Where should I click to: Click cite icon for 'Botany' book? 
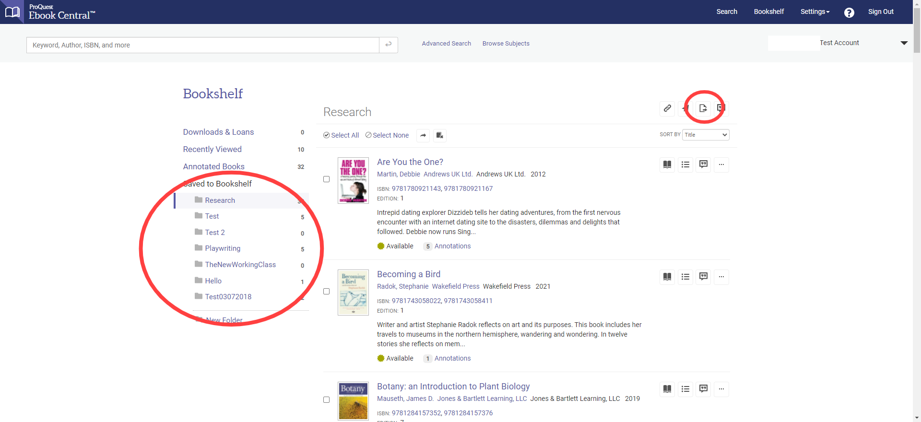(704, 389)
